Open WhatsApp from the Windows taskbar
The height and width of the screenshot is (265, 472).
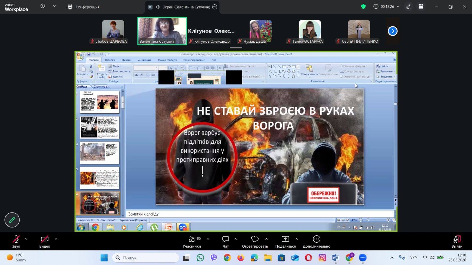click(x=200, y=258)
